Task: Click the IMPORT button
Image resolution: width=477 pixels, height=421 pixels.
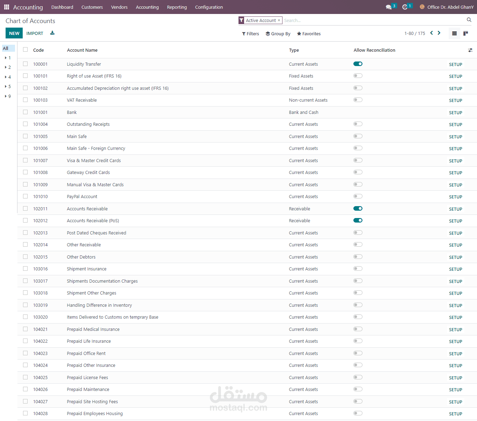Action: (x=35, y=33)
